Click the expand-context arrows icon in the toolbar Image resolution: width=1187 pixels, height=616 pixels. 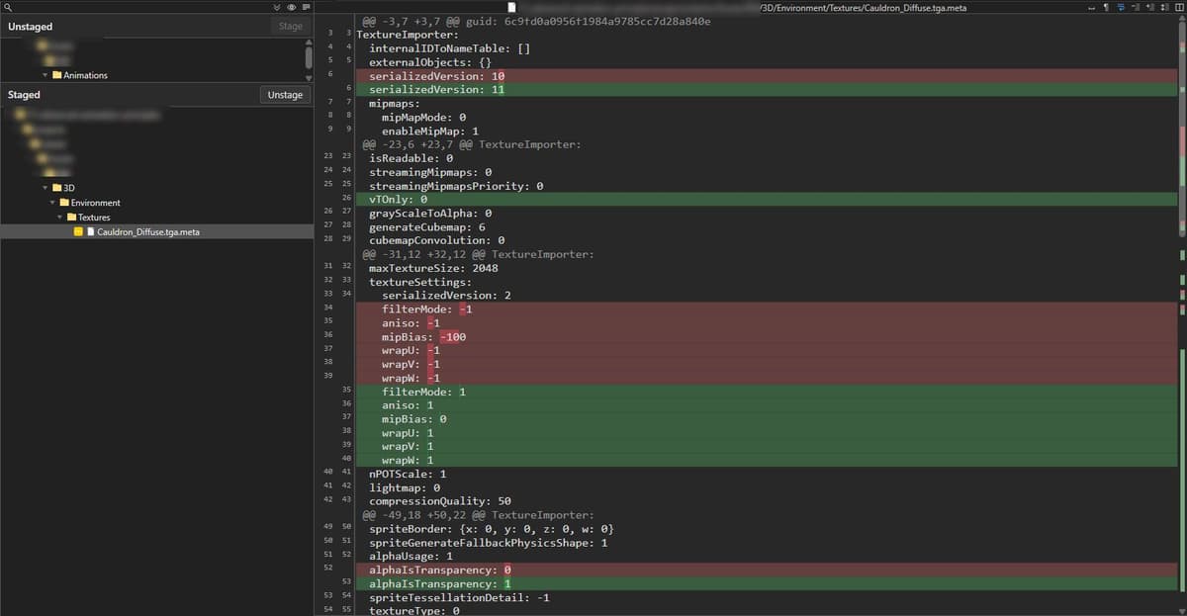coord(1162,6)
